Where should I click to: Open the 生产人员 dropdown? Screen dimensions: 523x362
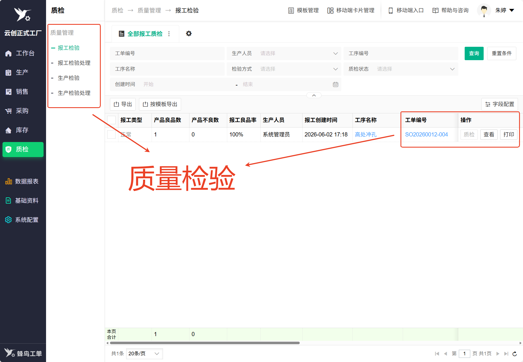[284, 53]
